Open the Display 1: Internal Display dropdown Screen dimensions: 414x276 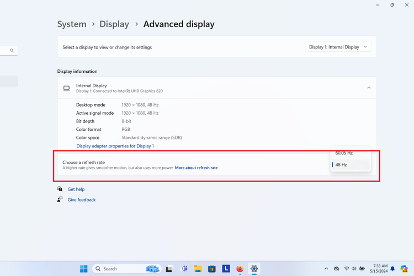coord(338,47)
